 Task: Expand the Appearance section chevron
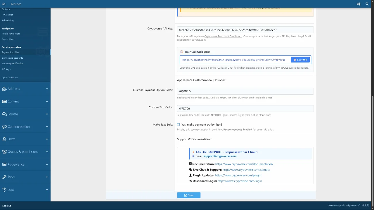(x=47, y=164)
